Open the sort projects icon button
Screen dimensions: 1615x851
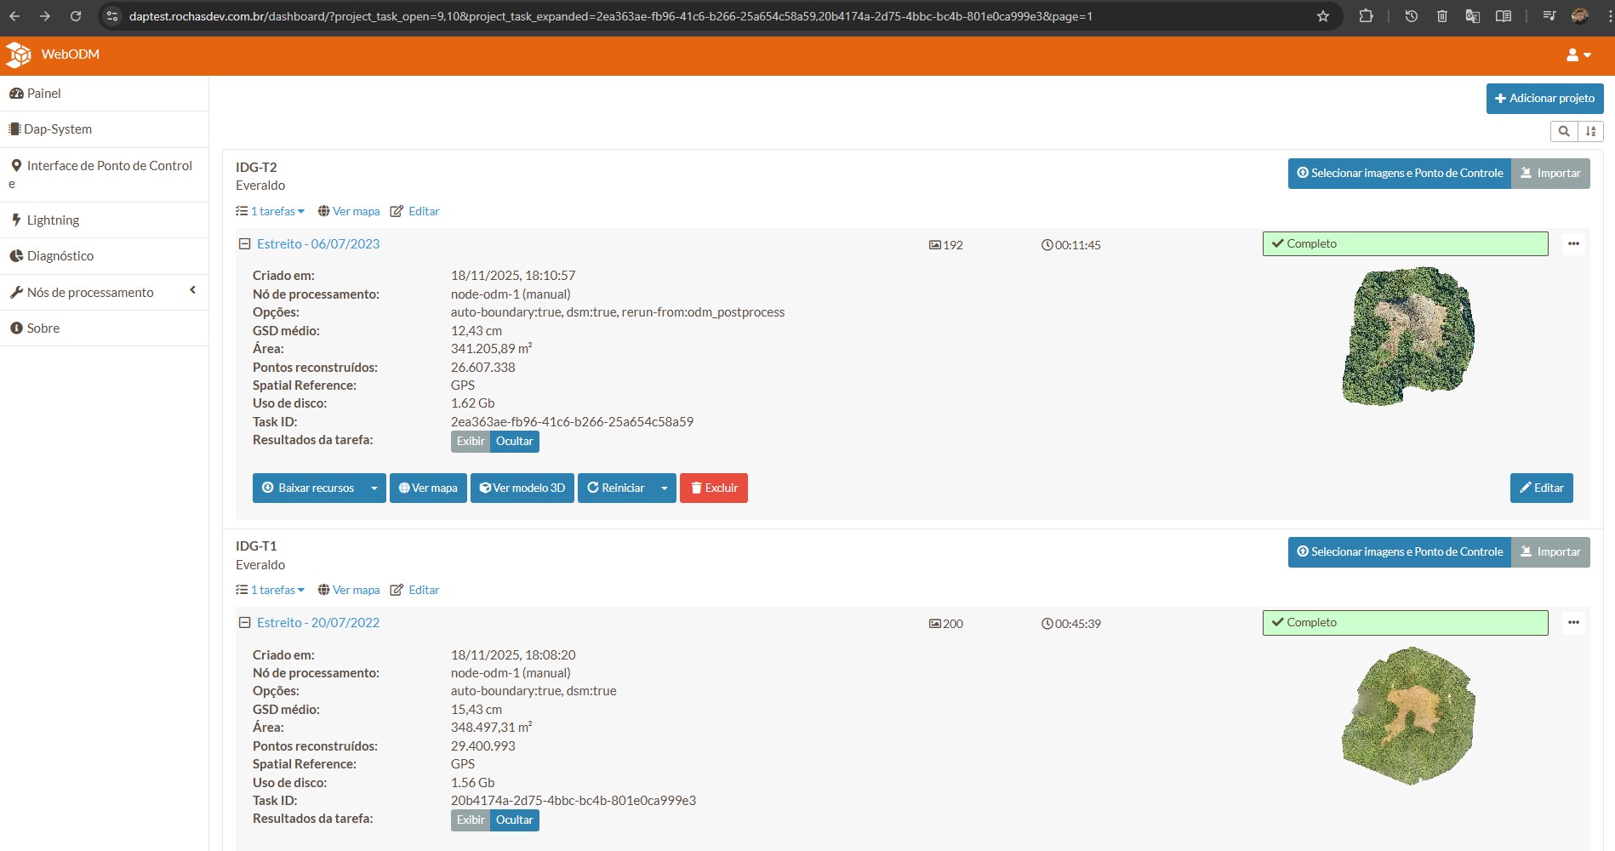[x=1590, y=131]
